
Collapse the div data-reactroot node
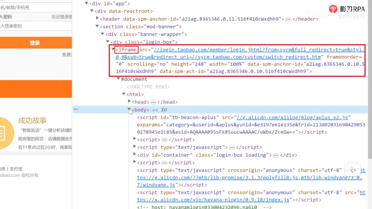[x=92, y=11]
